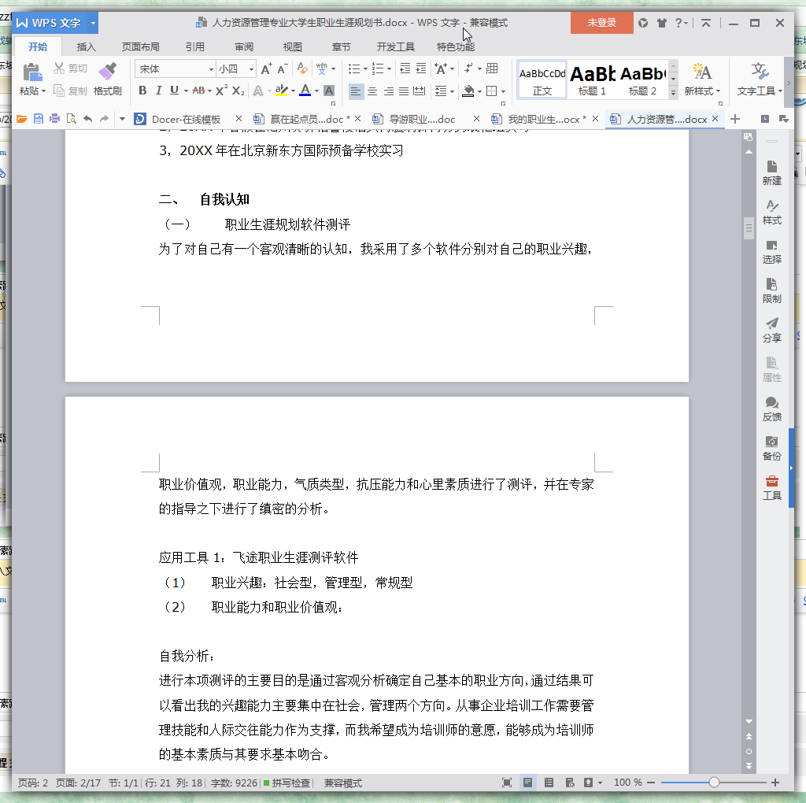Image resolution: width=806 pixels, height=803 pixels.
Task: Open the WPS 文字 application menu arrow
Action: click(93, 23)
